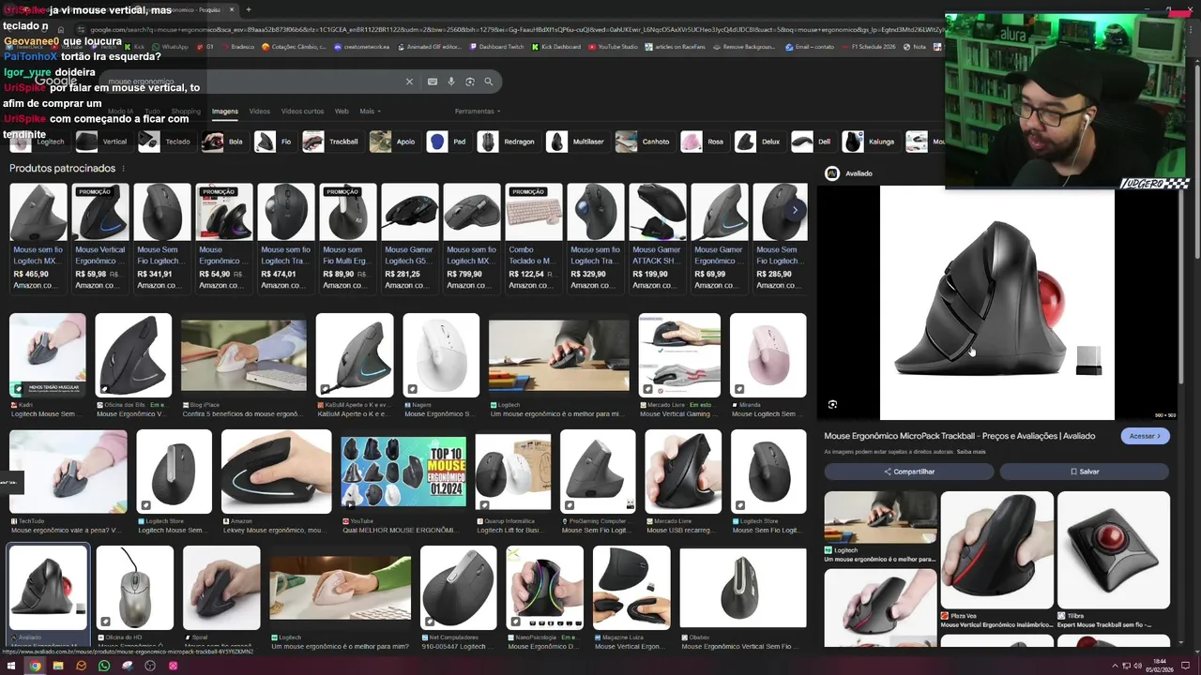Open the white Logitech mouse image from Nagem
This screenshot has height=675, width=1201.
[441, 355]
